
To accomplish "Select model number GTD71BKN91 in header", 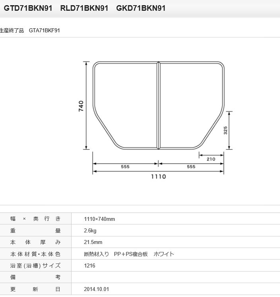I will coord(28,8).
